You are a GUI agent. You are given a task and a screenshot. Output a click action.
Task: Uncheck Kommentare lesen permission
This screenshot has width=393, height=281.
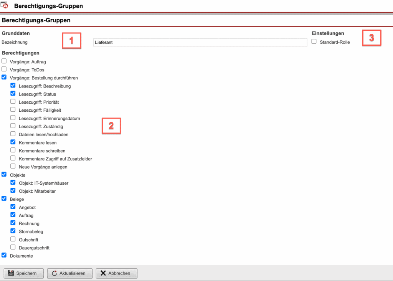(13, 142)
